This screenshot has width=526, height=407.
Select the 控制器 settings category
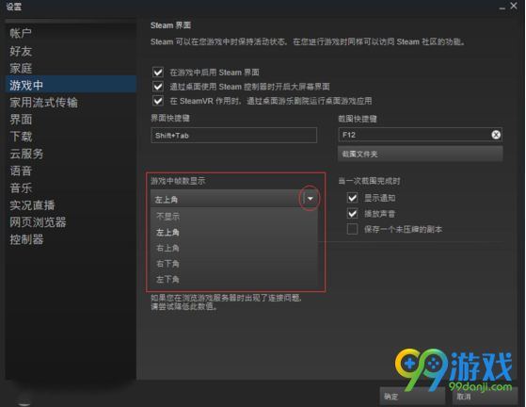pyautogui.click(x=26, y=239)
